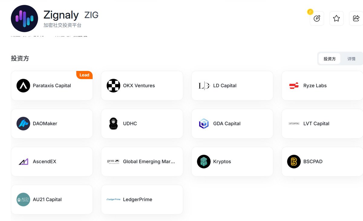The image size is (363, 221).
Task: Click the Kryptos fingerprint logo
Action: (204, 162)
